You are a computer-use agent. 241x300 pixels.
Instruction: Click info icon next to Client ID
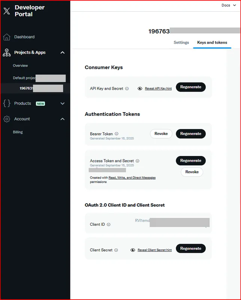click(109, 225)
